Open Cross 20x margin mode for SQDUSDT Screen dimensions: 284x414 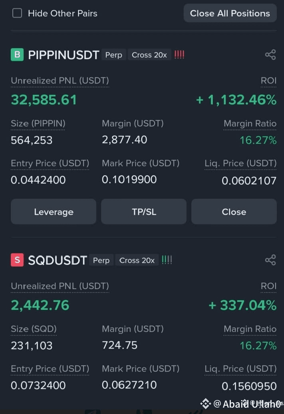[137, 260]
